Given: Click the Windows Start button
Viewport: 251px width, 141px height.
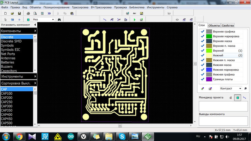Looking at the screenshot, I should [x=6, y=137].
